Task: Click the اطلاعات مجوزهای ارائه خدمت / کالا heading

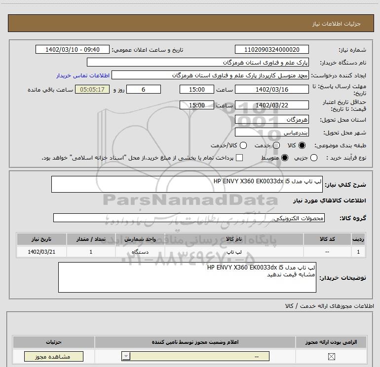Action: tap(329, 306)
